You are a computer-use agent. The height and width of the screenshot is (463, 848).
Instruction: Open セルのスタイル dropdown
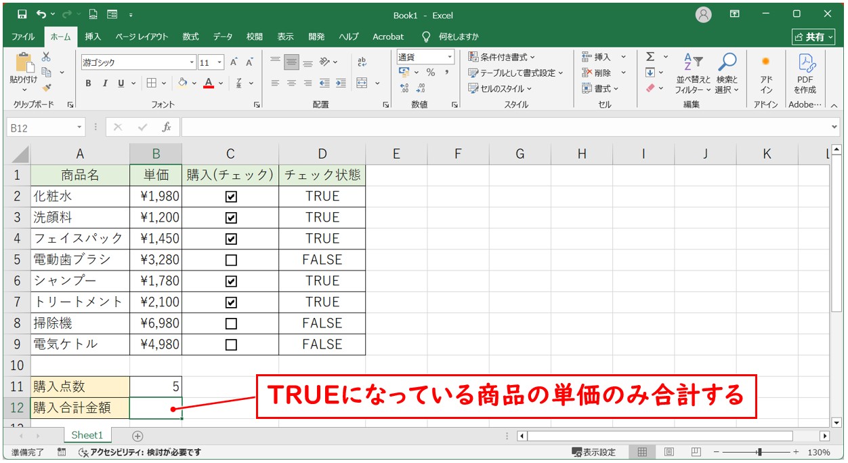coord(500,88)
